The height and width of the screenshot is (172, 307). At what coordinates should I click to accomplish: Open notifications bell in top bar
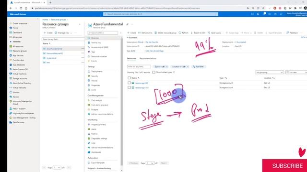pos(264,14)
